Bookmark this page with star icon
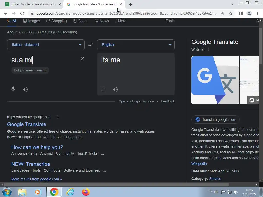 (x=231, y=13)
